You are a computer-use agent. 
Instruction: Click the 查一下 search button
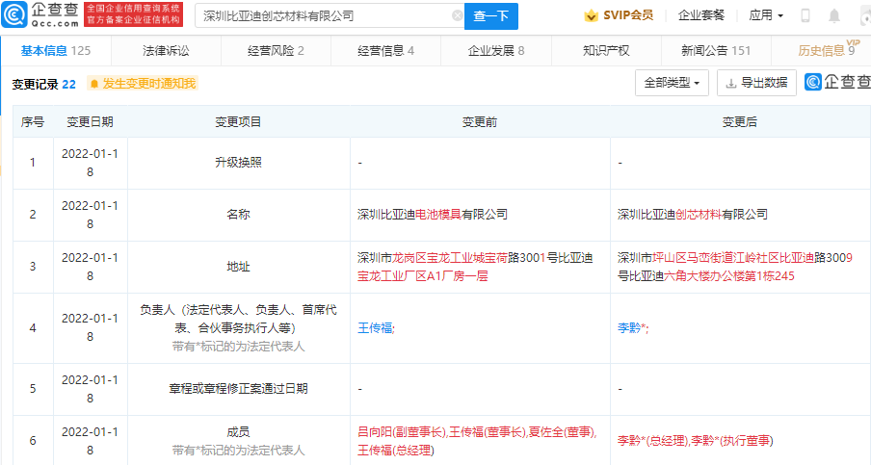point(491,16)
